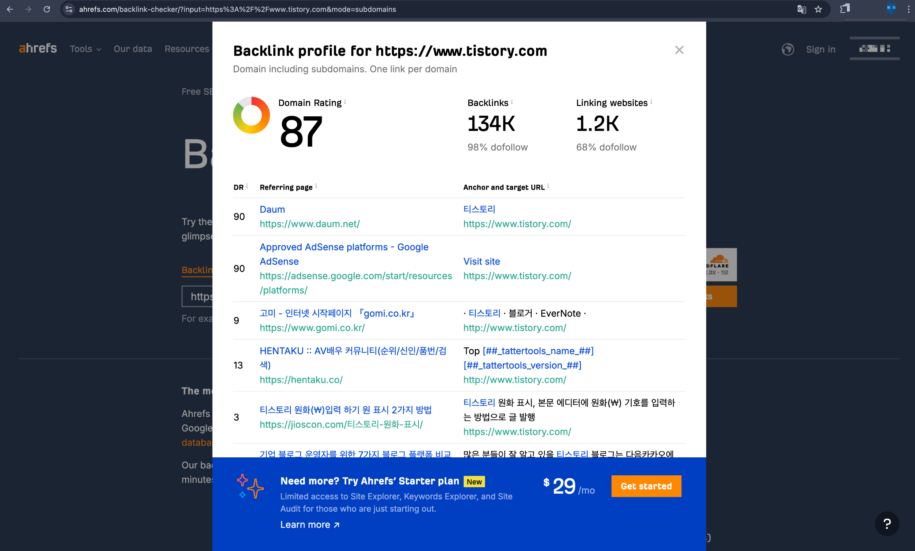Click Sign in link
The height and width of the screenshot is (551, 915).
pyautogui.click(x=820, y=49)
